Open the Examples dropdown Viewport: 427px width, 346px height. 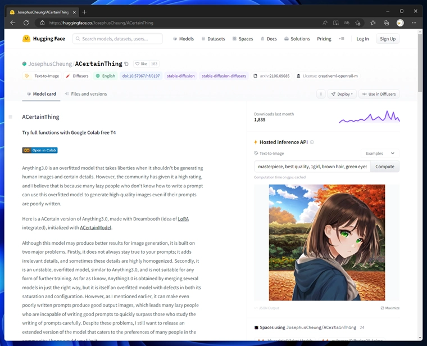point(380,154)
